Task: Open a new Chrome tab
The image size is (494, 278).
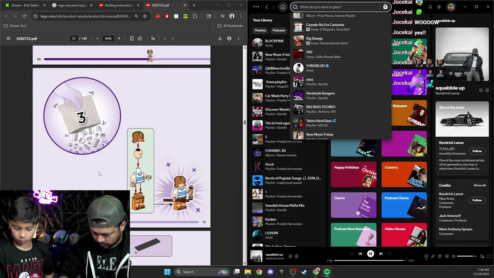Action: pyautogui.click(x=194, y=5)
